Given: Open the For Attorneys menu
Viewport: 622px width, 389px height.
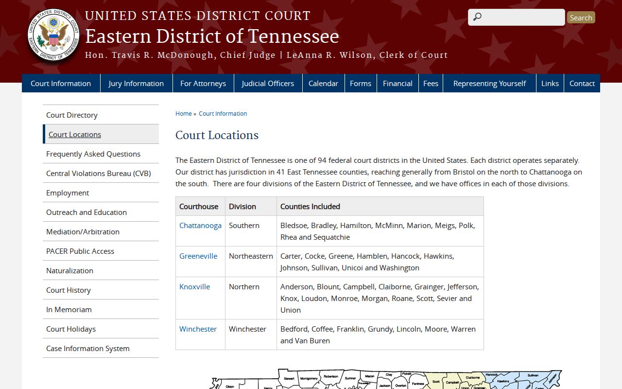Looking at the screenshot, I should click(203, 83).
